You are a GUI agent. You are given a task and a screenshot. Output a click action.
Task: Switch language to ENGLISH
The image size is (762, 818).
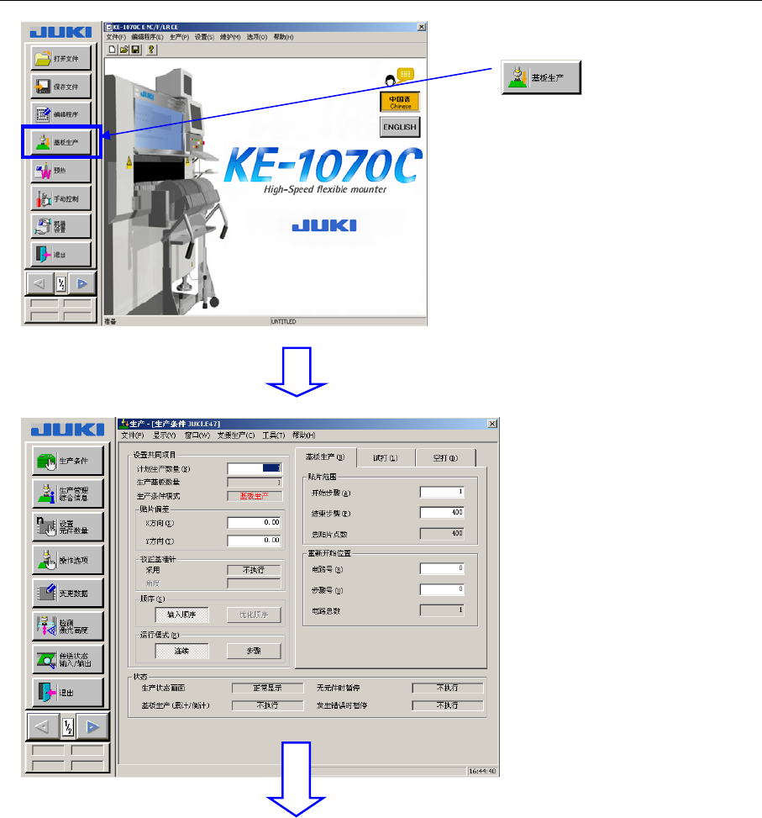click(x=400, y=127)
